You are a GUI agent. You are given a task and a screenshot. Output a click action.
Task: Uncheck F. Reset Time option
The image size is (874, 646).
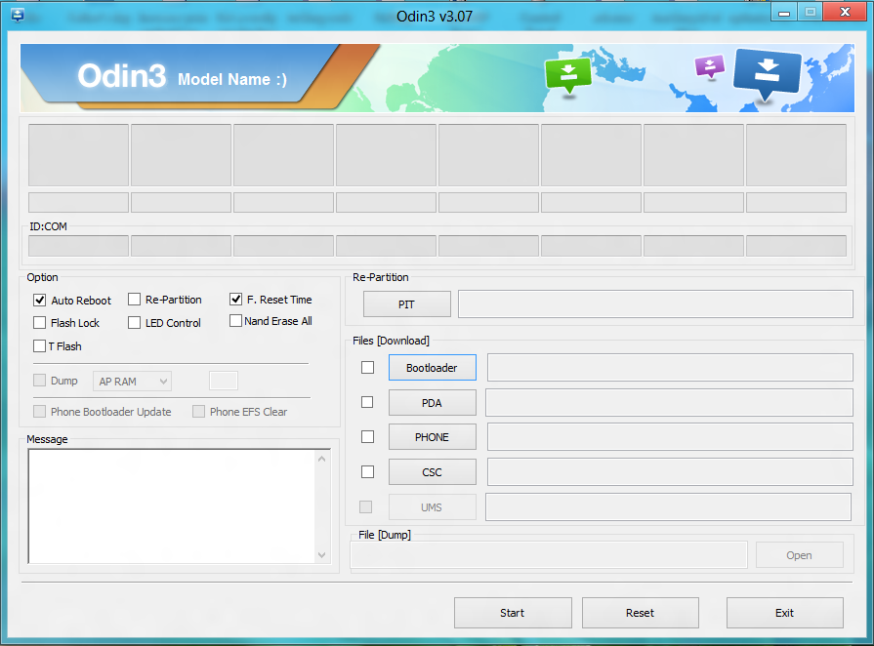pyautogui.click(x=236, y=300)
